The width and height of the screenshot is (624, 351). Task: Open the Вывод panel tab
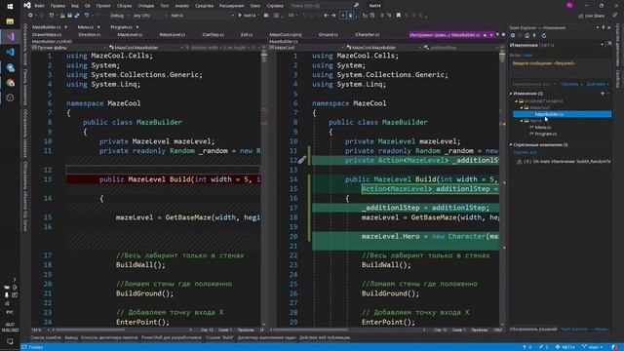(71, 338)
